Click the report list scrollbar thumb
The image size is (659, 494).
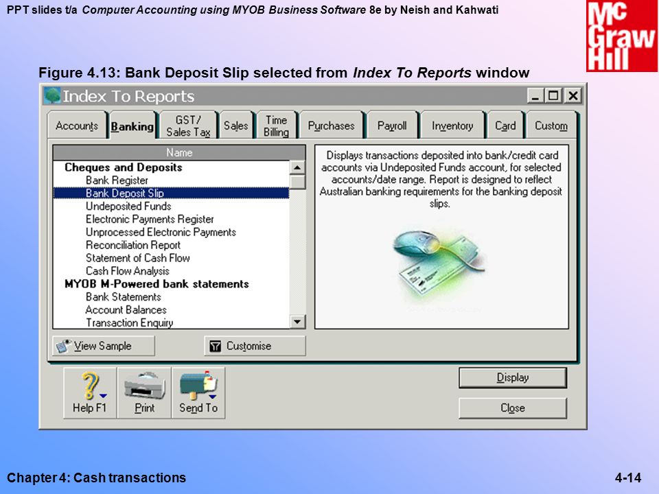pos(297,182)
